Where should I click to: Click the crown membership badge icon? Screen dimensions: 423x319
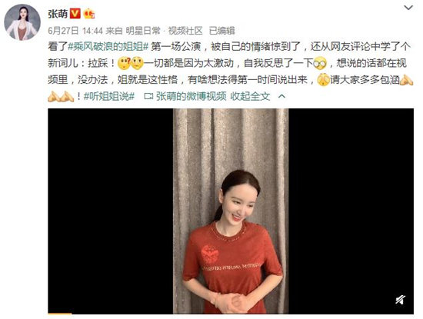coord(88,14)
